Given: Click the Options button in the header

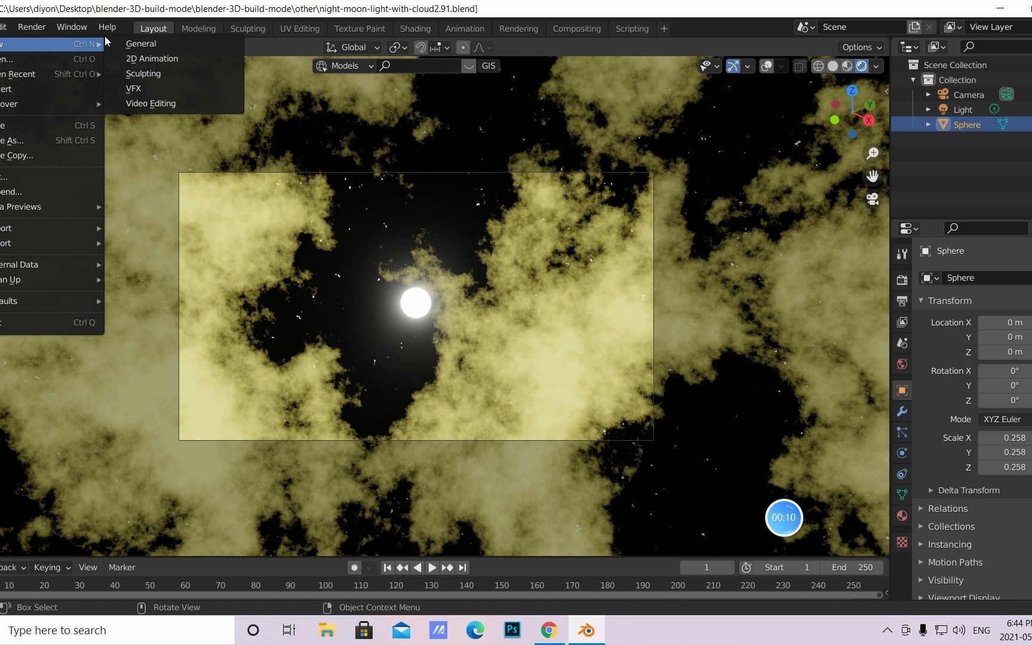Looking at the screenshot, I should tap(860, 47).
